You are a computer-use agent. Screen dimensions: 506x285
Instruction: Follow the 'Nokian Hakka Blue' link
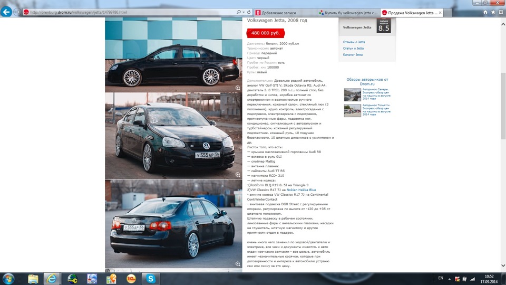[301, 190]
